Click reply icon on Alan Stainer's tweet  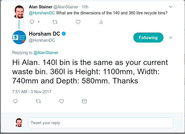tap(32, 22)
